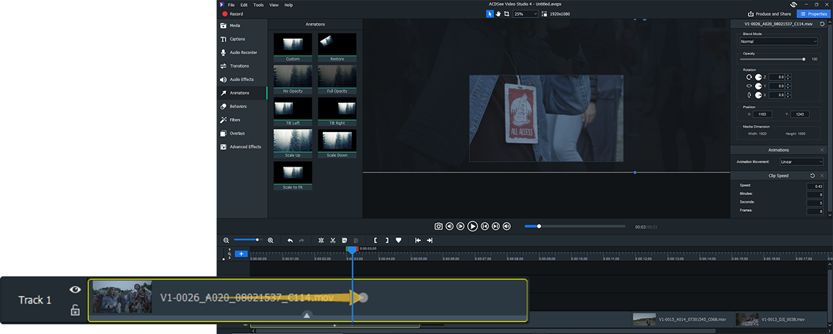Screen dimensions: 833x334
Task: Add a marker on the timeline
Action: 398,240
